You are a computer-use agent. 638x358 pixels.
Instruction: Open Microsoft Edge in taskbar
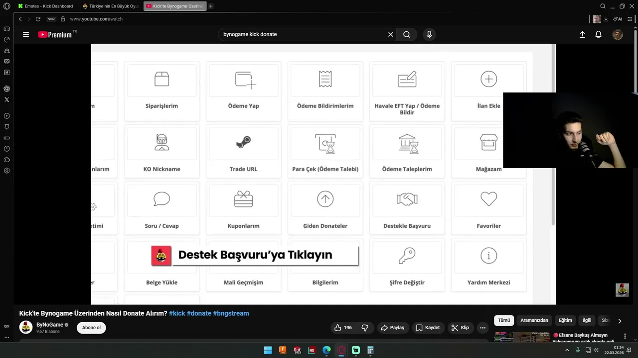point(326,350)
